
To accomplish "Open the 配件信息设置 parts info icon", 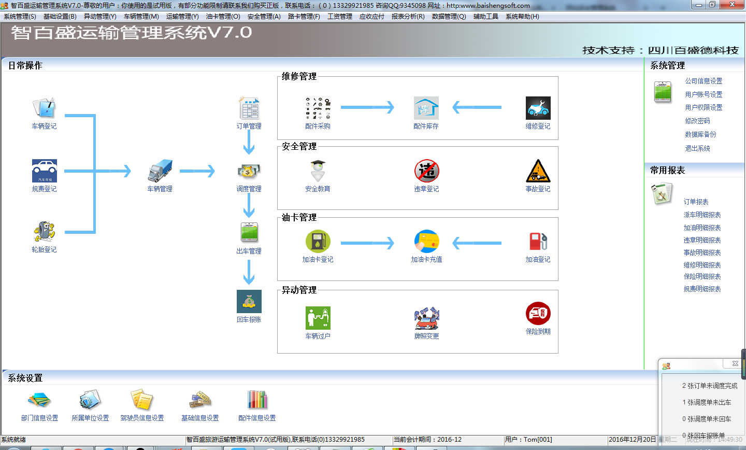I will point(257,400).
